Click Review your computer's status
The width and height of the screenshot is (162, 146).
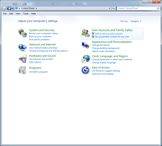(x=43, y=33)
